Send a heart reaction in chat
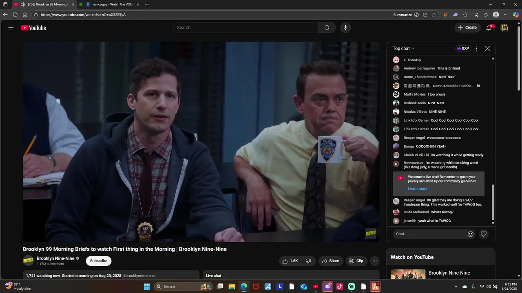The width and height of the screenshot is (522, 293). (484, 234)
